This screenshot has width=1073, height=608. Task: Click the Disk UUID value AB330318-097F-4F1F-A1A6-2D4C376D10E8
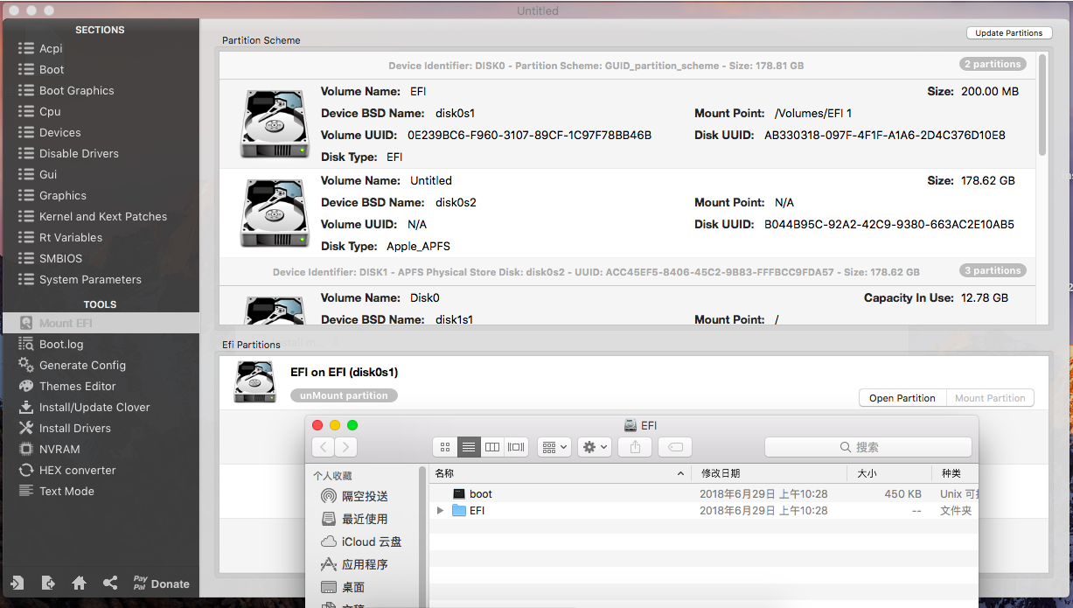(x=885, y=135)
